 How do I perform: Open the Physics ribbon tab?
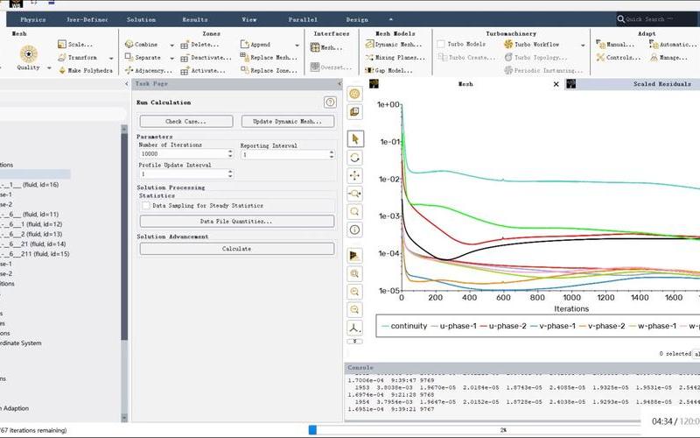[x=33, y=19]
